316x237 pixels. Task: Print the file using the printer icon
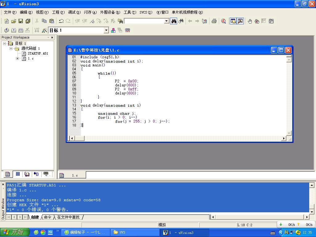(x=214, y=21)
